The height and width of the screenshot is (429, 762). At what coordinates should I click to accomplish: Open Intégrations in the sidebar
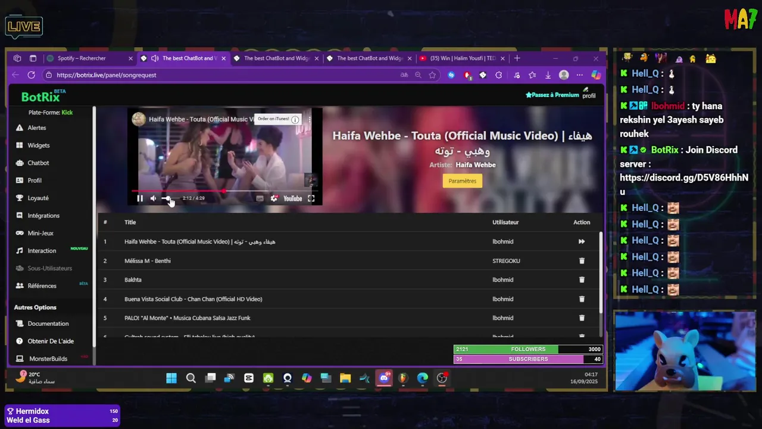click(43, 216)
